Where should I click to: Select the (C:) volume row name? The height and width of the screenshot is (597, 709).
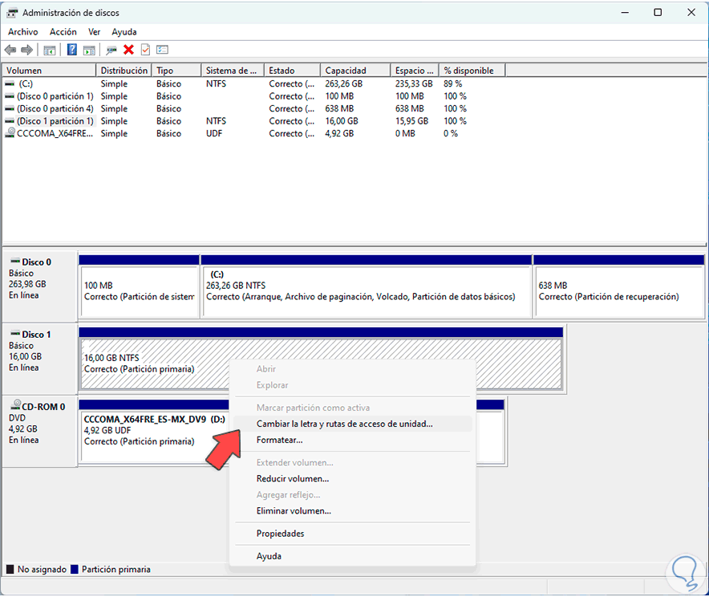pos(26,83)
